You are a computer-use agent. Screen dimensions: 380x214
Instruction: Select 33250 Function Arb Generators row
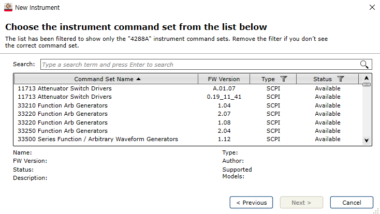click(x=63, y=131)
